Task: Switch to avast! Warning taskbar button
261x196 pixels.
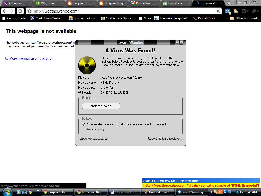Action: 191,192
